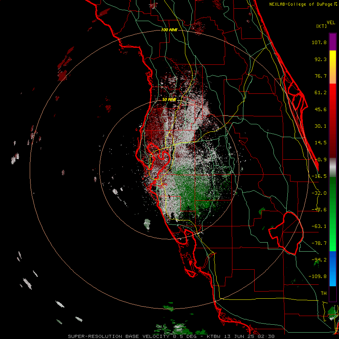The height and width of the screenshot is (339, 339).
Task: Select the -0.9 scale value
Action: [x=321, y=160]
